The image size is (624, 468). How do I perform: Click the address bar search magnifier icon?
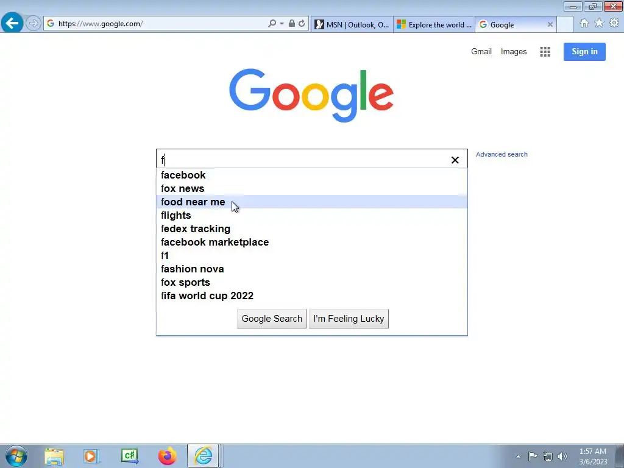pyautogui.click(x=272, y=24)
